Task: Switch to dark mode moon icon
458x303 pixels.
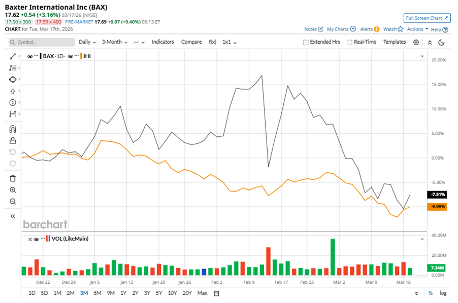Action: (441, 43)
